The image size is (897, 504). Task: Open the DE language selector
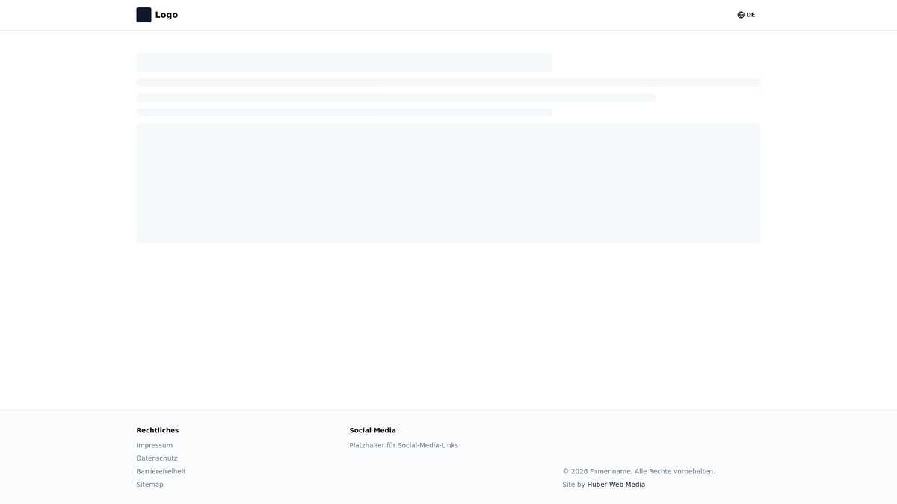746,15
